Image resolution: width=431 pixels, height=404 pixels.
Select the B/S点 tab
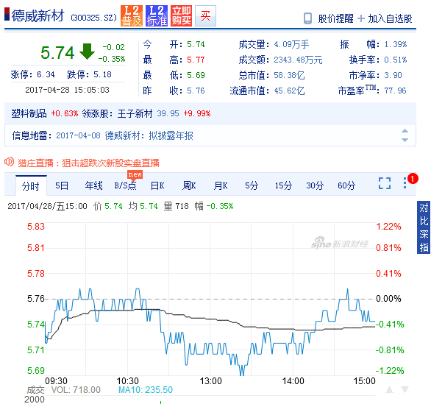(125, 185)
